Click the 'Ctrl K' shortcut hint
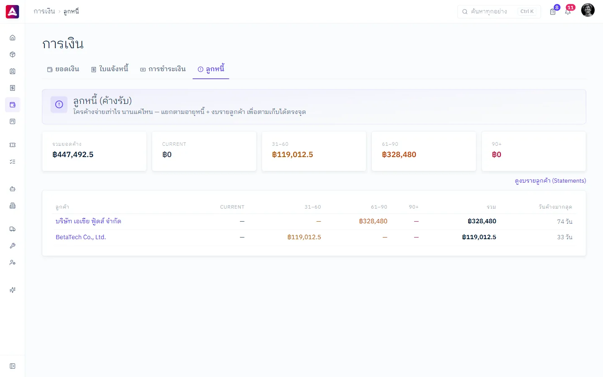The image size is (603, 377). (527, 11)
